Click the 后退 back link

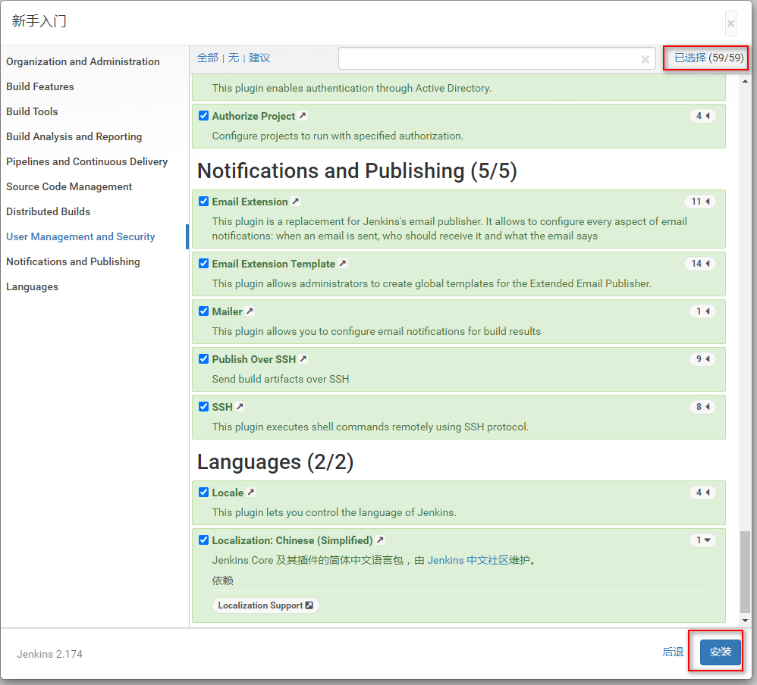click(x=673, y=652)
